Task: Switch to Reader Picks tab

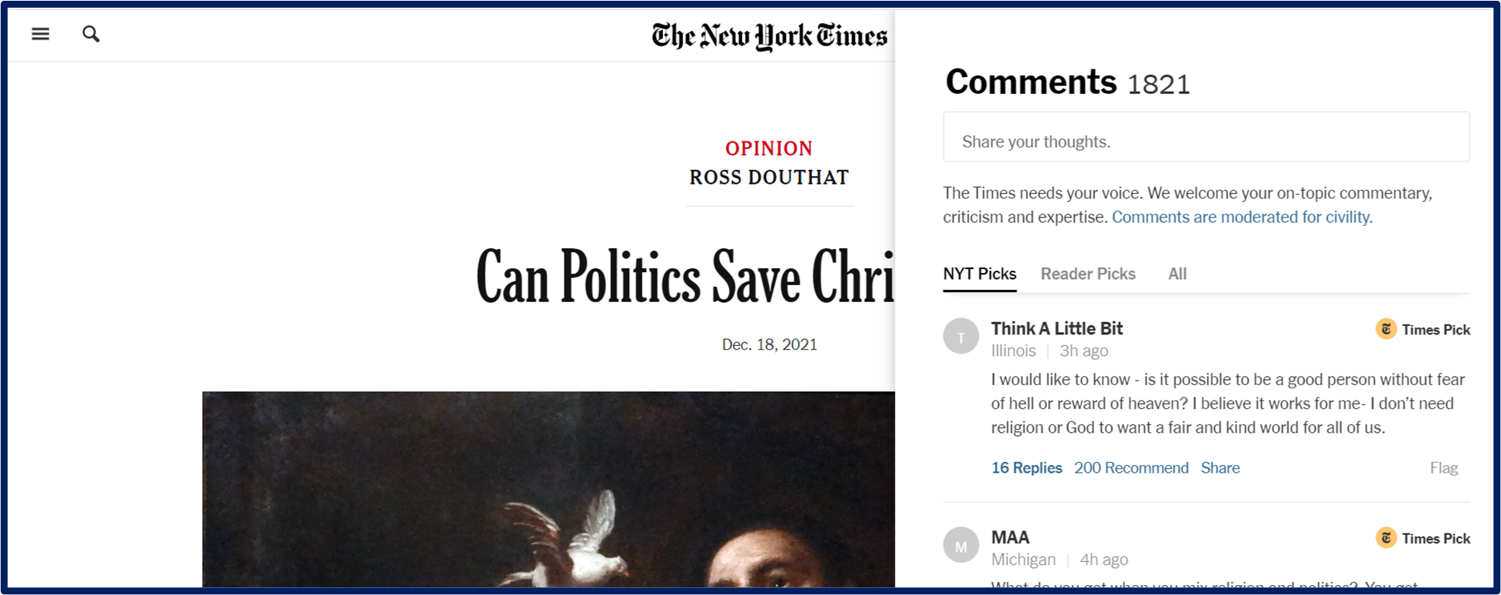Action: pyautogui.click(x=1088, y=274)
